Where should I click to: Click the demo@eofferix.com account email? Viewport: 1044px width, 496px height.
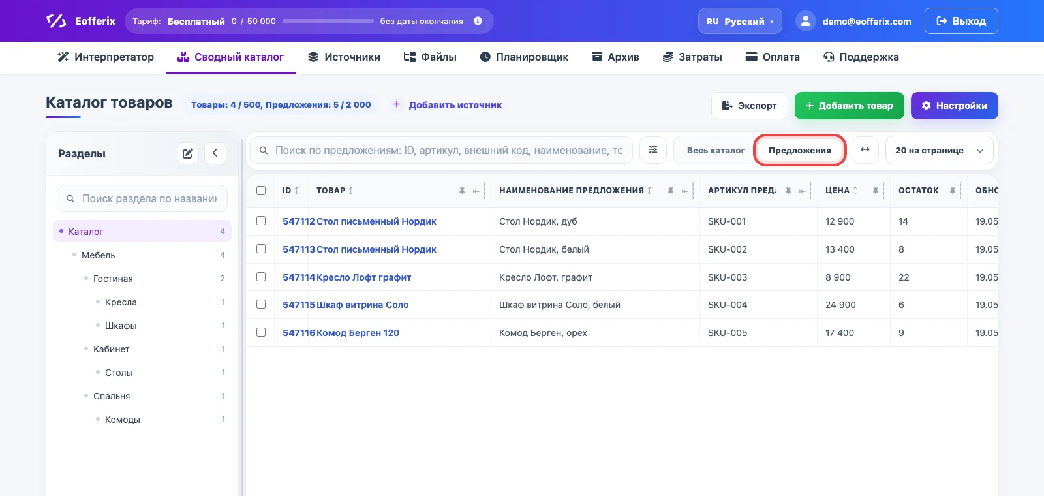pyautogui.click(x=867, y=22)
